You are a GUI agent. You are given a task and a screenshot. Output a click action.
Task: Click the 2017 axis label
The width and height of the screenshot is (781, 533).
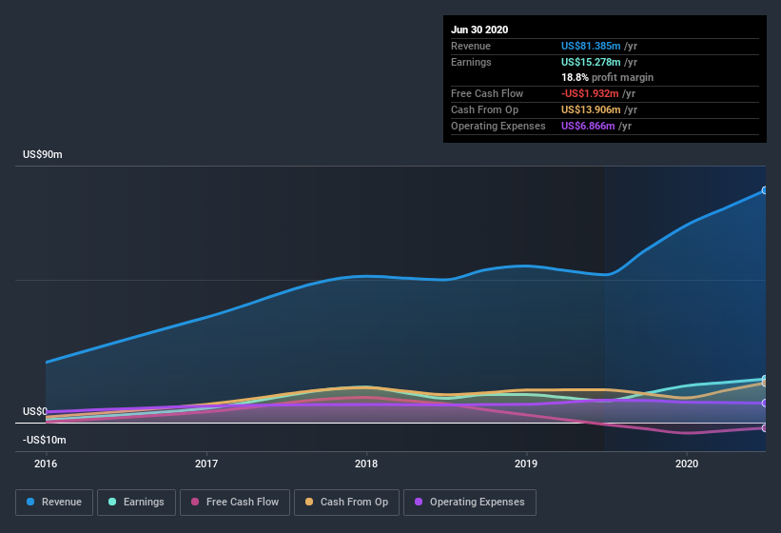tap(206, 464)
